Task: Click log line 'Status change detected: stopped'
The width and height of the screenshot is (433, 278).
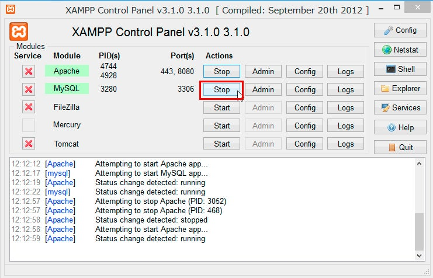Action: (x=151, y=220)
